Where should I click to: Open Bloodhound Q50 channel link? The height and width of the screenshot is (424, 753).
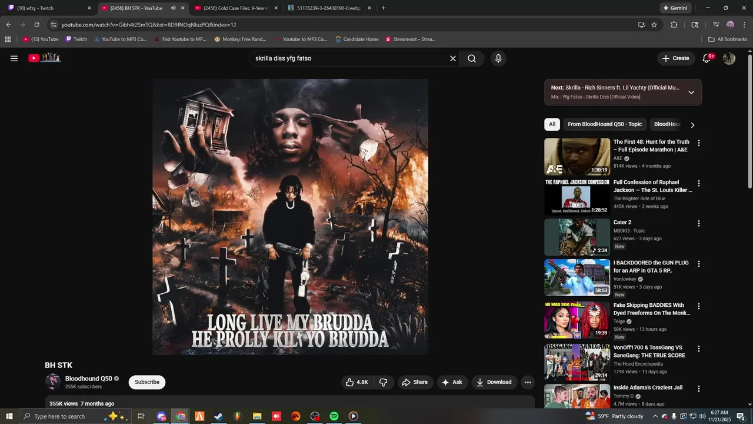[89, 379]
